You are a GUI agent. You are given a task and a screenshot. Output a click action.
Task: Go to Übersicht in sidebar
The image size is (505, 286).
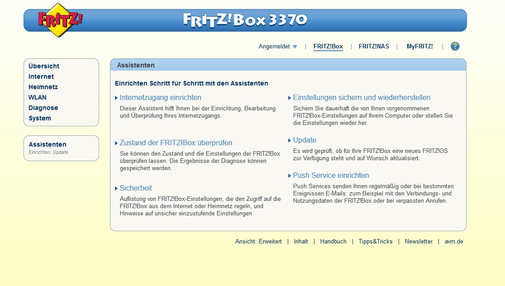(x=44, y=66)
